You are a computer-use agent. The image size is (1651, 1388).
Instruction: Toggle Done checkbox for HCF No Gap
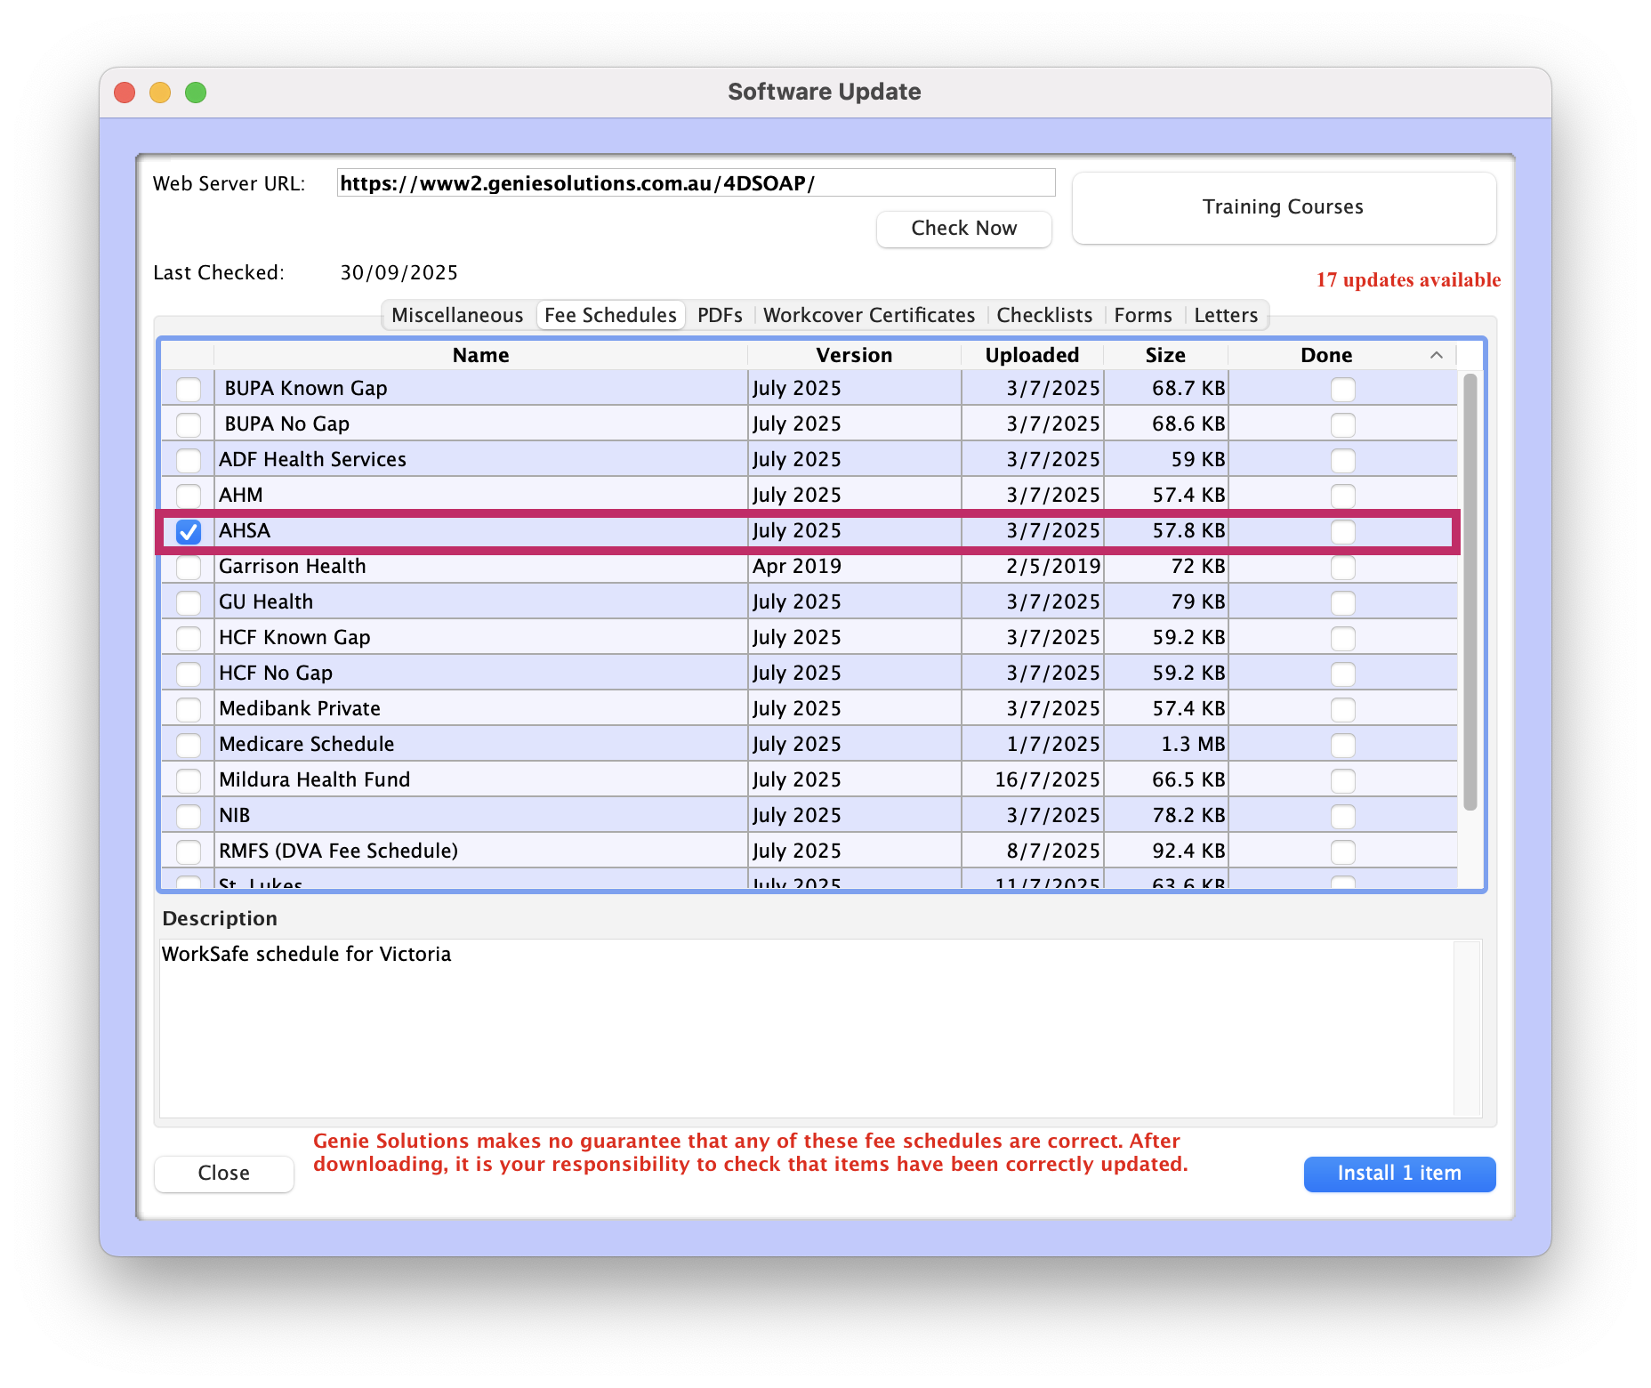pos(1342,674)
